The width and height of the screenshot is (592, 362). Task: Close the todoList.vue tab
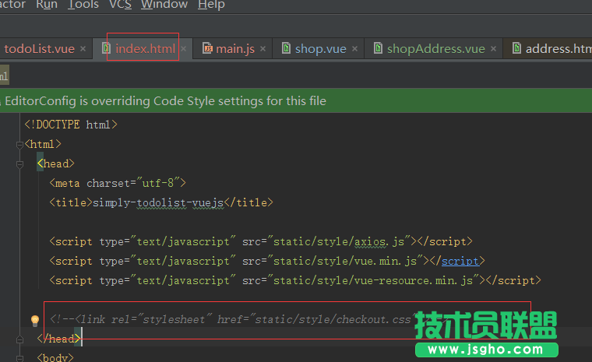(83, 49)
